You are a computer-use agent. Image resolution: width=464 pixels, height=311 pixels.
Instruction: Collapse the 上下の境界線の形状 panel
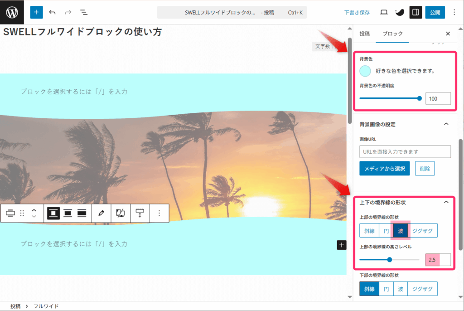point(446,202)
